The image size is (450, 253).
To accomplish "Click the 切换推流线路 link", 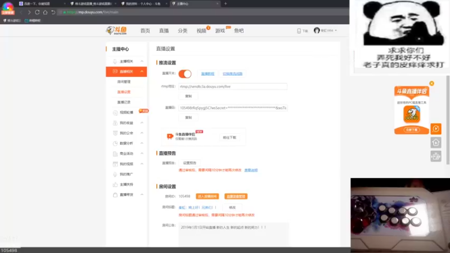I will (232, 74).
